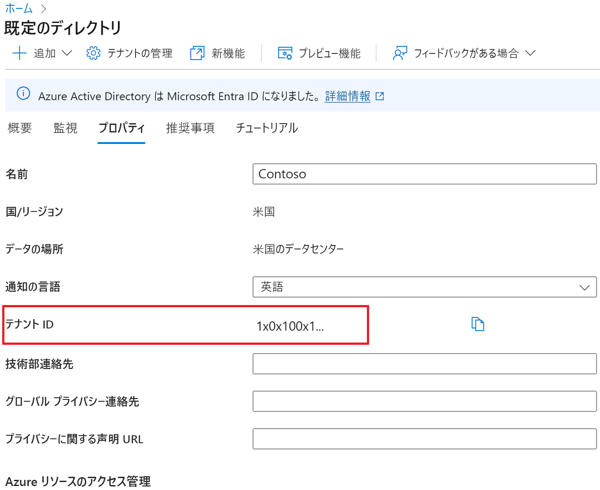Click the 米国 country value
The height and width of the screenshot is (490, 600).
click(264, 212)
